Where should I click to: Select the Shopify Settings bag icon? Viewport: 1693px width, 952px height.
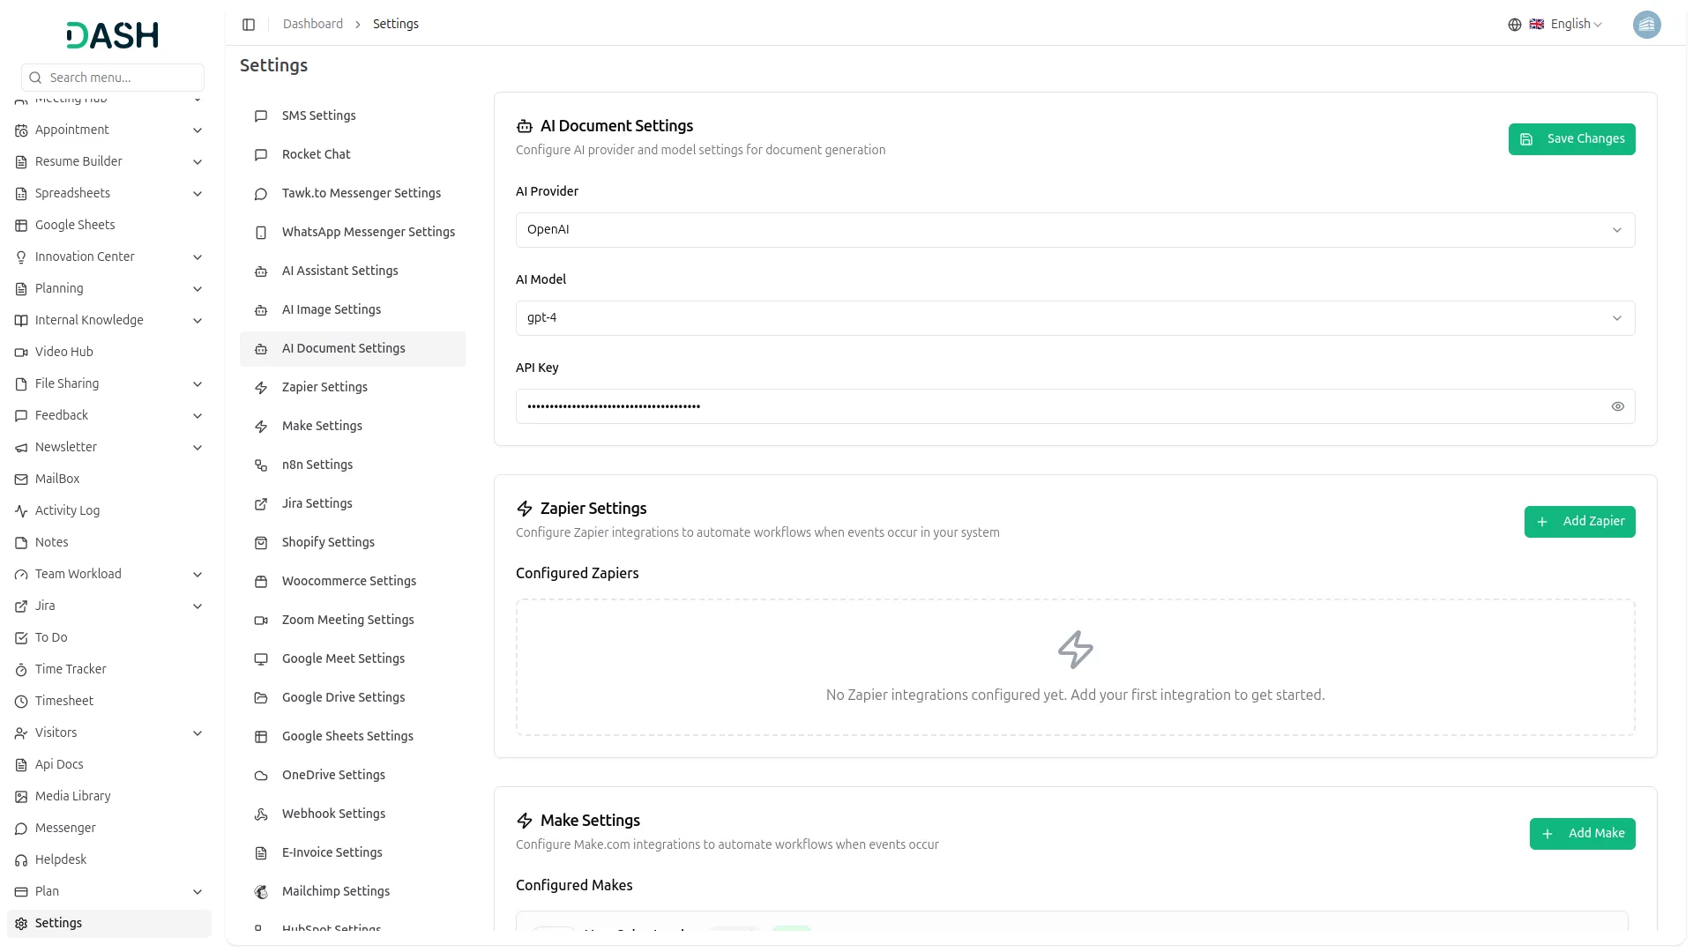[x=259, y=543]
